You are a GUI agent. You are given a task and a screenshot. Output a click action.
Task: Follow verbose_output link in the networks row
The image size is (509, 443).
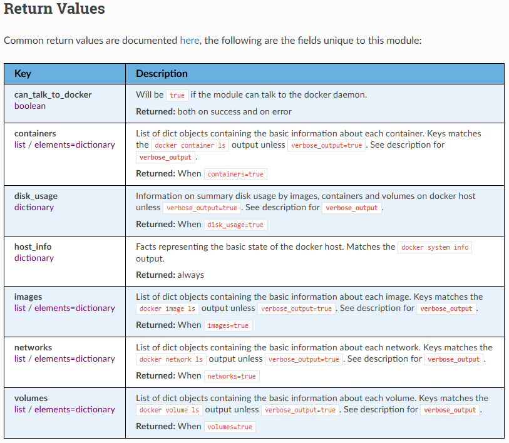pos(453,359)
